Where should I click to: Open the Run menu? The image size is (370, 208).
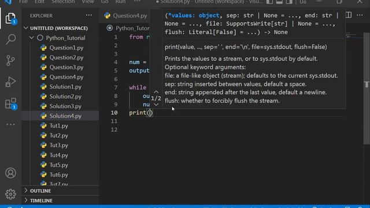pos(120,2)
